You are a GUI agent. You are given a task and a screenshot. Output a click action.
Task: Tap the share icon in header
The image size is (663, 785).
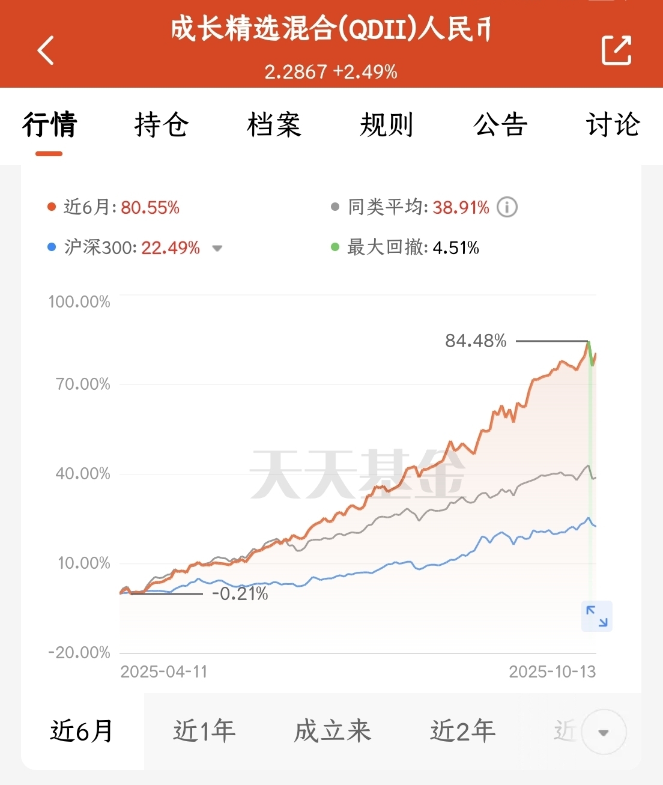tap(616, 50)
